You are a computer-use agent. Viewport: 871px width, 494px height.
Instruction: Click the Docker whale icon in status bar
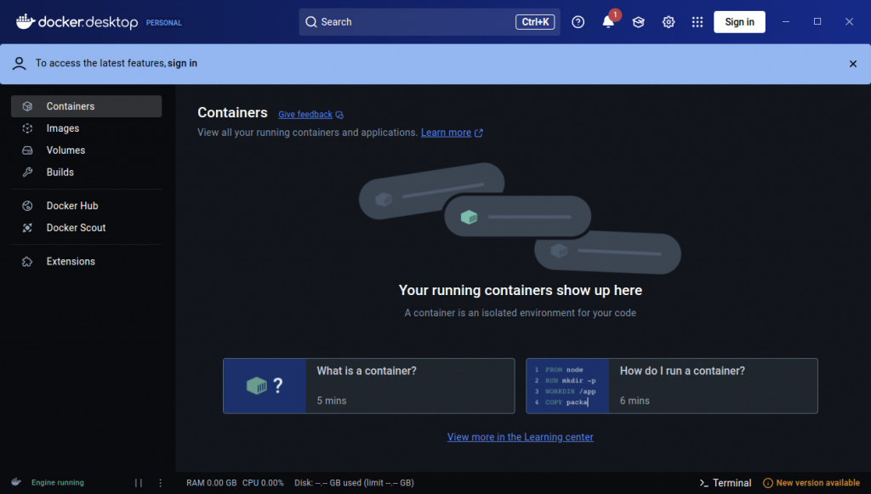tap(16, 482)
